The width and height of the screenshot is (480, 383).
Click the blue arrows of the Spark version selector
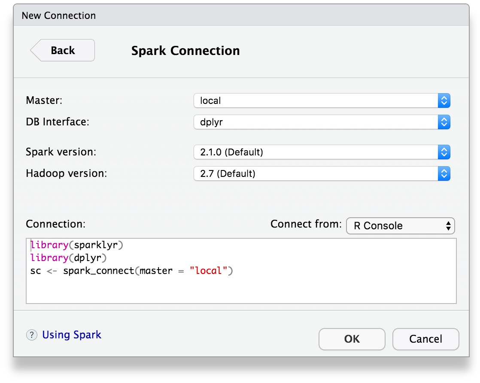[444, 152]
